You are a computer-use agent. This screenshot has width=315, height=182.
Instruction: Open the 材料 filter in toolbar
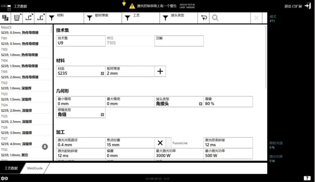pos(65,18)
